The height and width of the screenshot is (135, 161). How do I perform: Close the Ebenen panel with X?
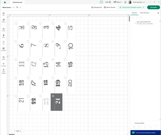(x=158, y=13)
